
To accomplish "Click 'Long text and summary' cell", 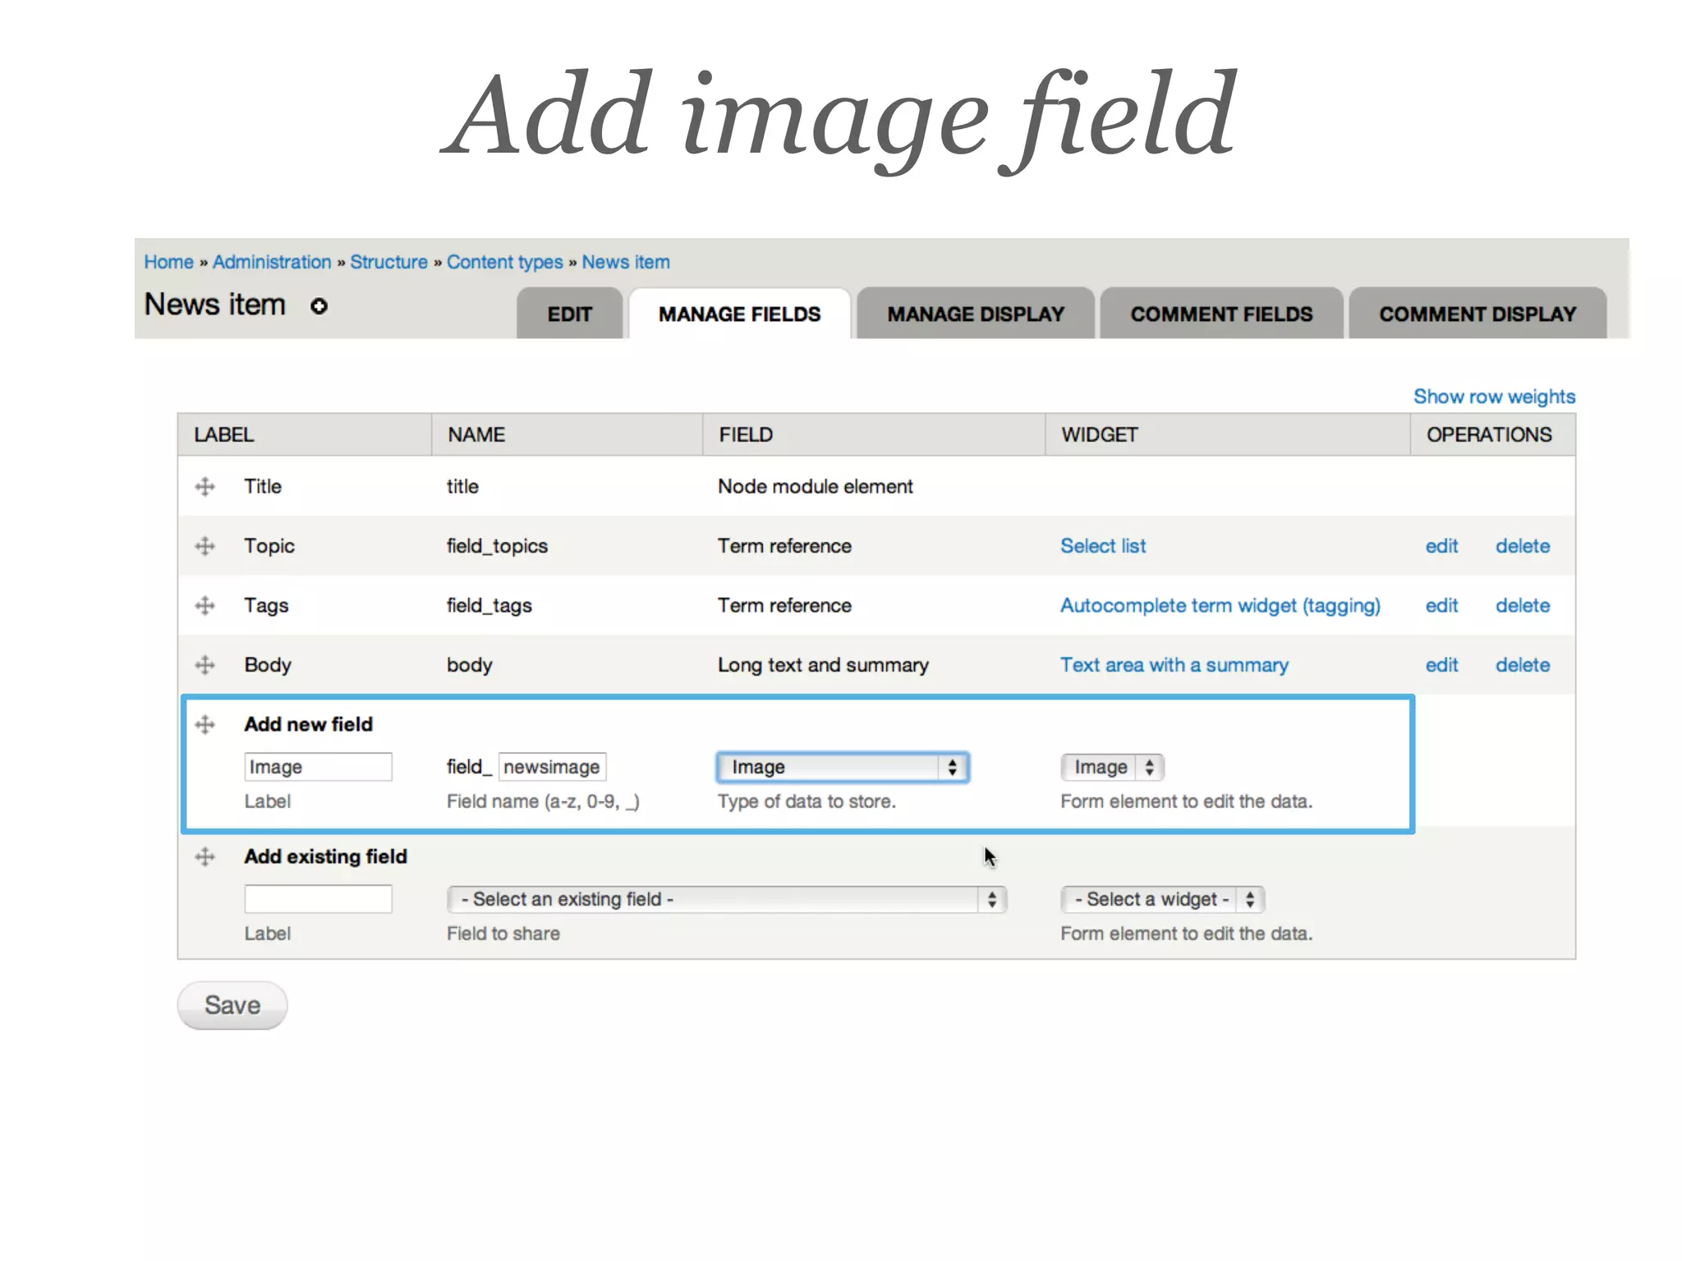I will (x=823, y=665).
